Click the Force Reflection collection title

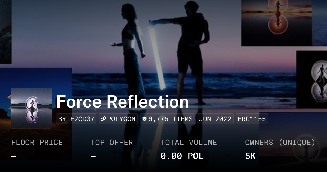pos(123,102)
